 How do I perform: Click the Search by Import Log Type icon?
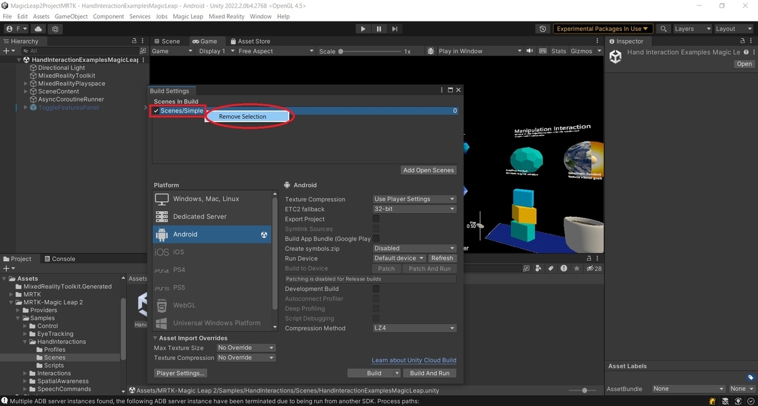pyautogui.click(x=563, y=269)
